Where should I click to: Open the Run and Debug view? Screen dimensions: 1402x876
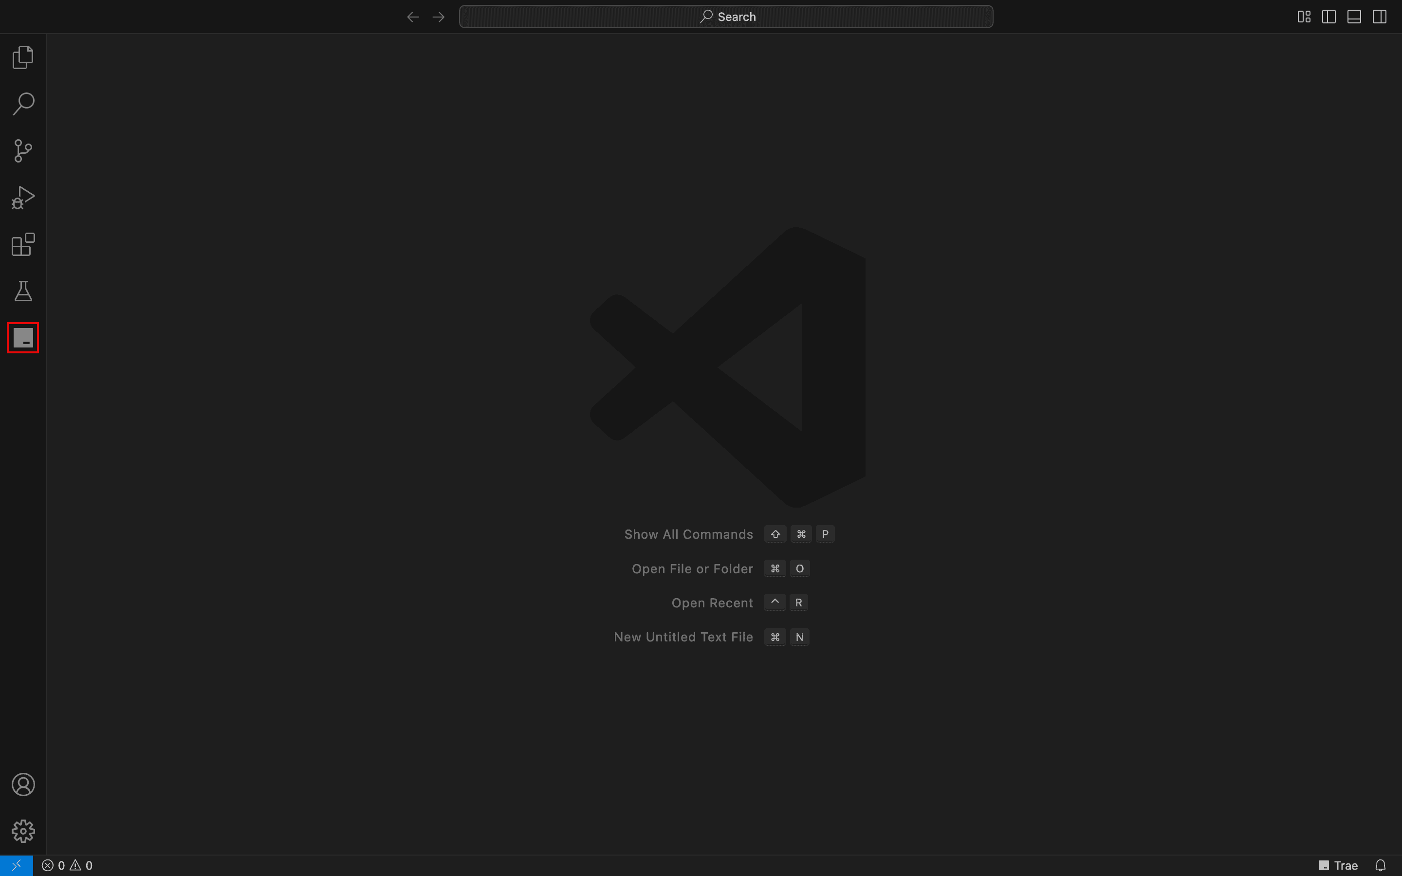pyautogui.click(x=22, y=198)
